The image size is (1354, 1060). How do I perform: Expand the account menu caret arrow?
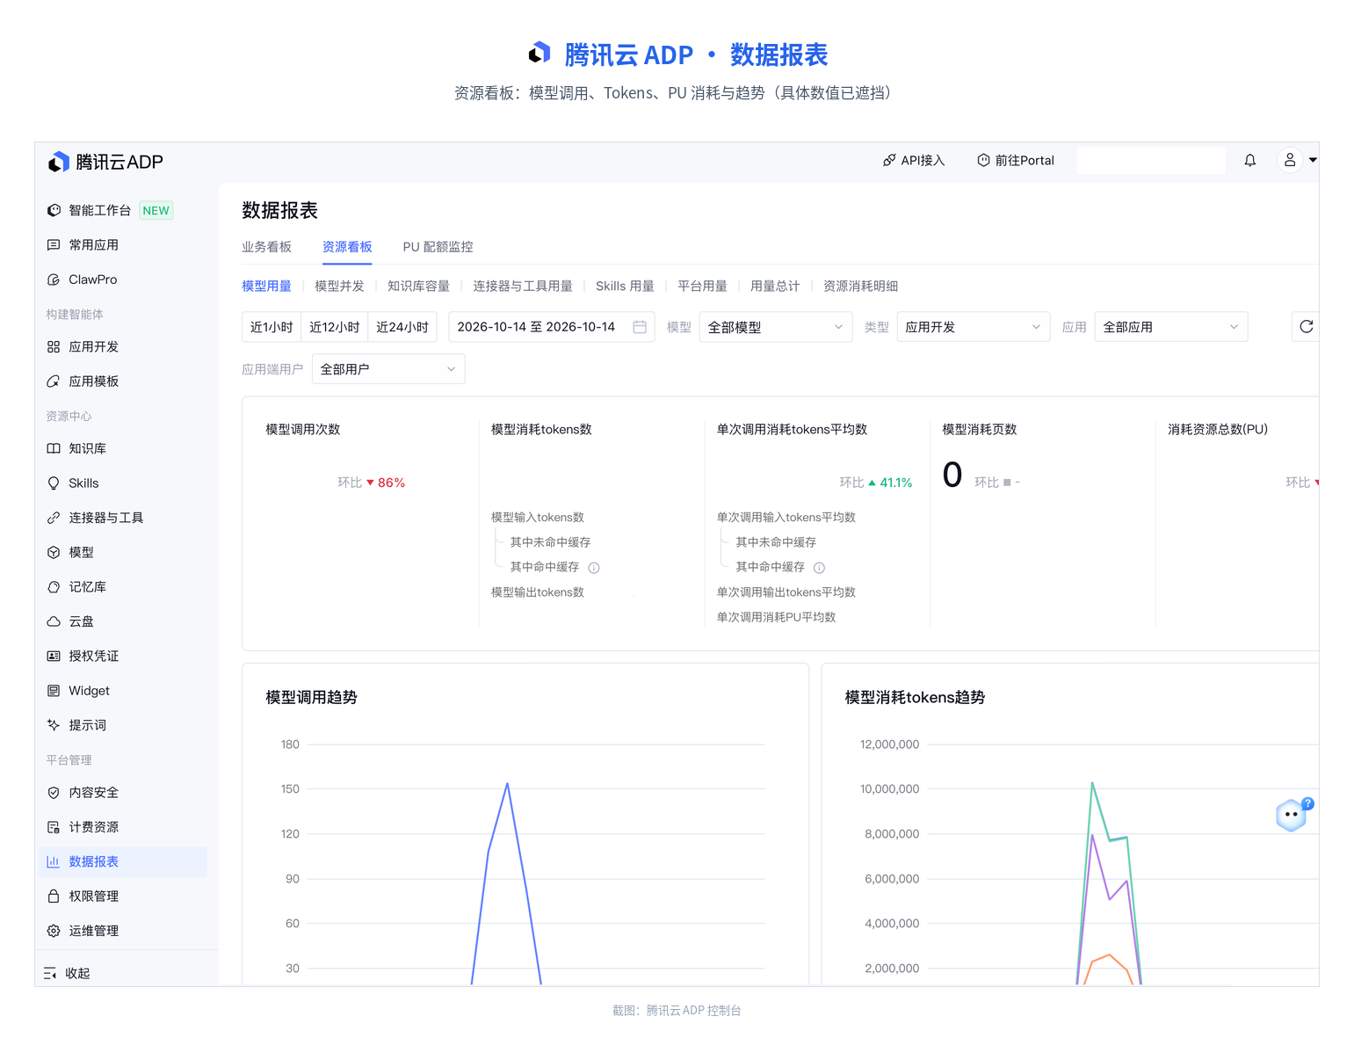click(x=1313, y=160)
